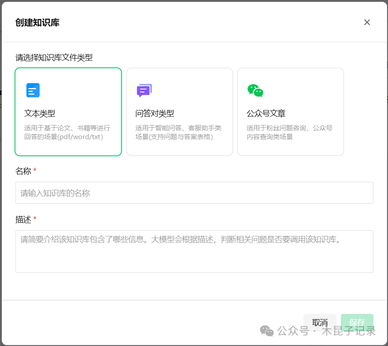Click the 描述 field label

[23, 220]
